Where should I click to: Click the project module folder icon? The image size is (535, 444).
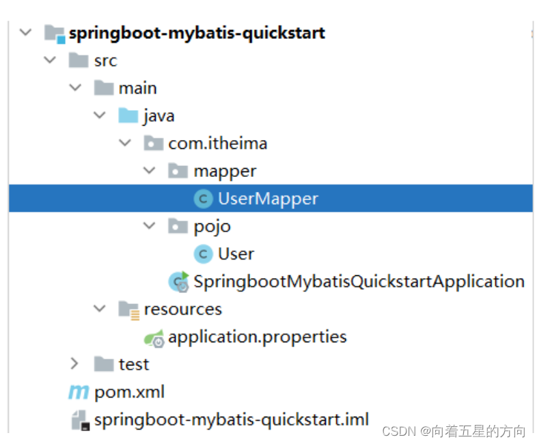pyautogui.click(x=55, y=33)
